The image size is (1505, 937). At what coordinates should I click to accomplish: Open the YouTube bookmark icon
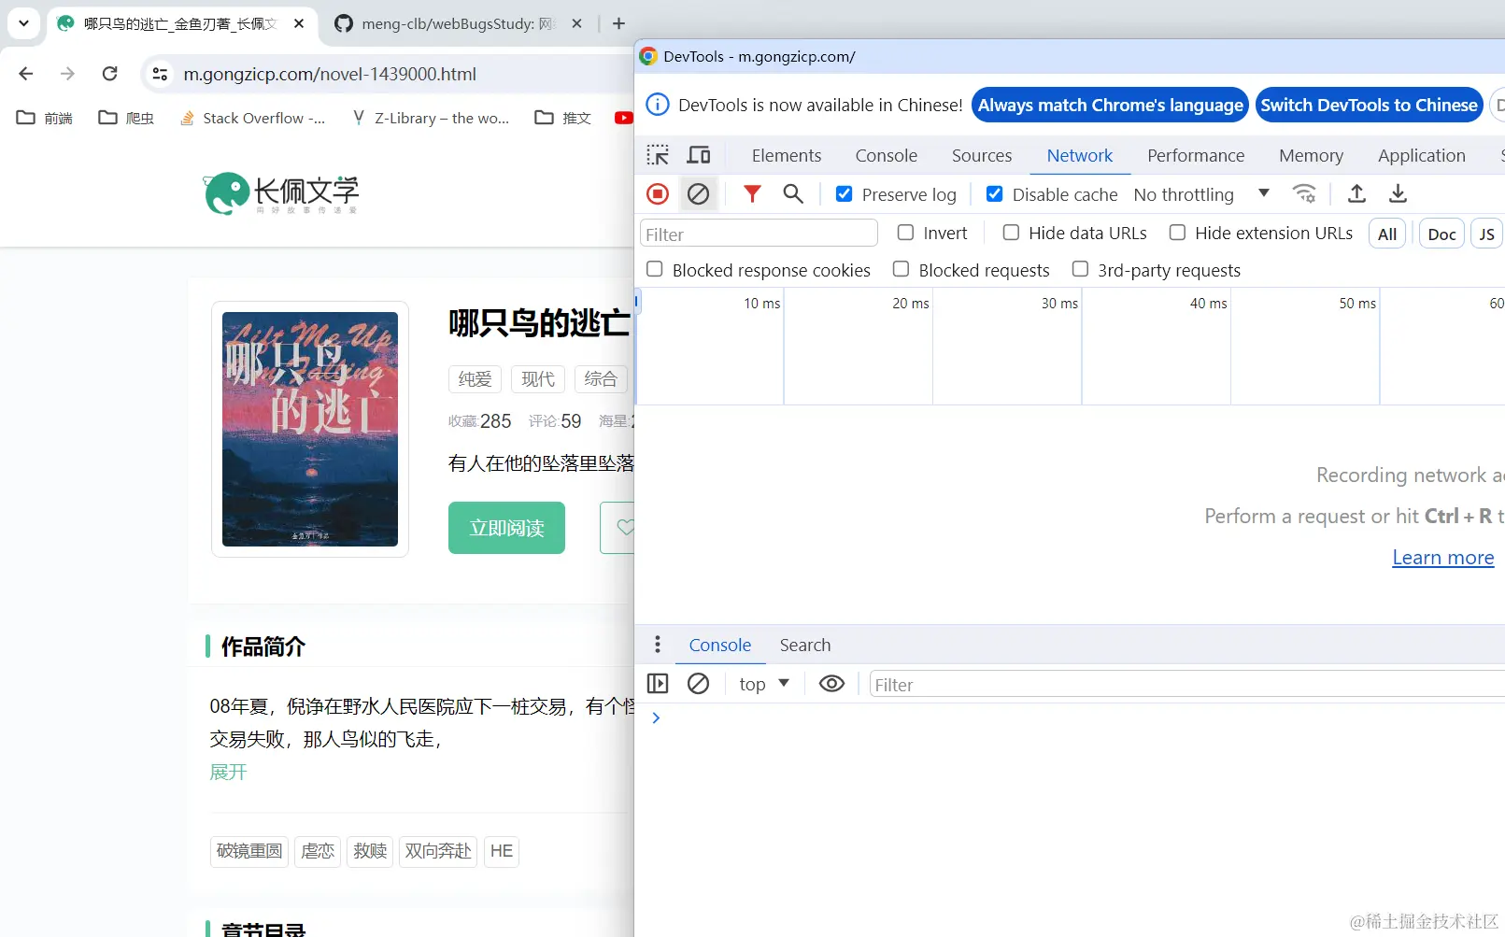[x=623, y=118]
